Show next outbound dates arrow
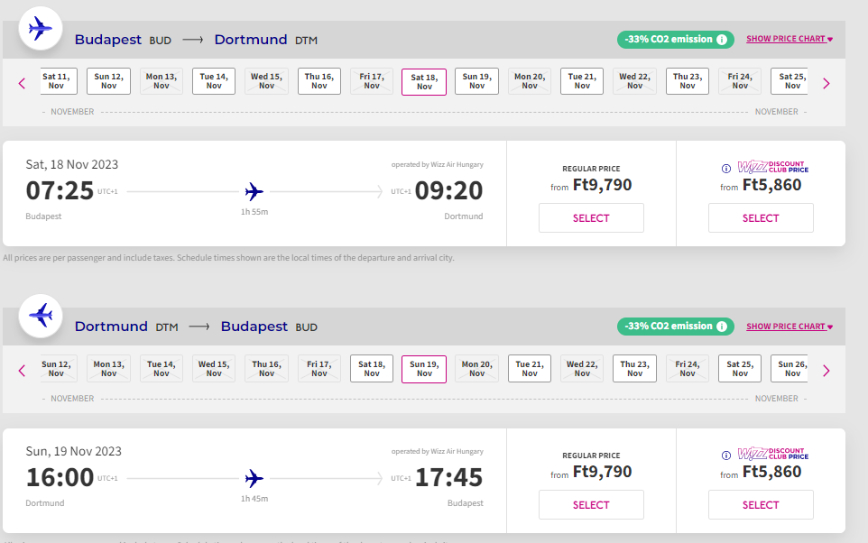Image resolution: width=868 pixels, height=543 pixels. tap(826, 84)
